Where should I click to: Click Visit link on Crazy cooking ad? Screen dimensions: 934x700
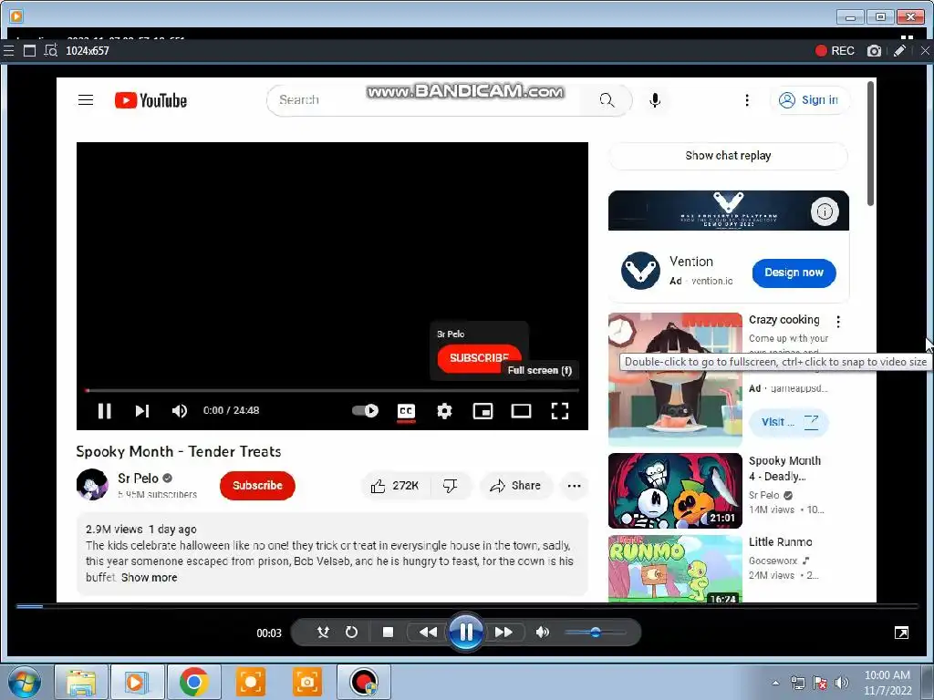[x=788, y=422]
